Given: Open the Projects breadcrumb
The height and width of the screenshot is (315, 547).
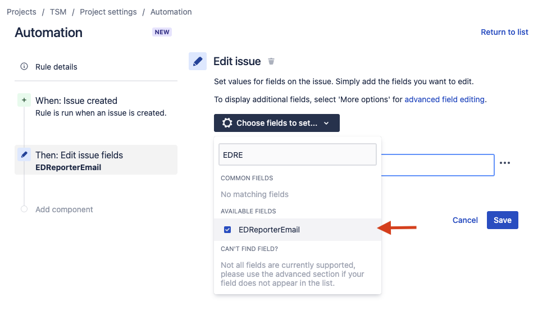Looking at the screenshot, I should 21,12.
